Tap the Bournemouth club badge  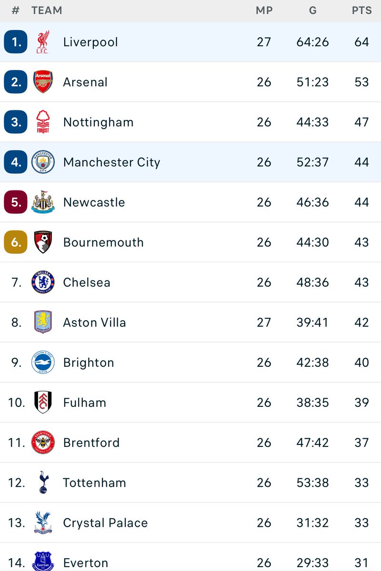[x=43, y=242]
